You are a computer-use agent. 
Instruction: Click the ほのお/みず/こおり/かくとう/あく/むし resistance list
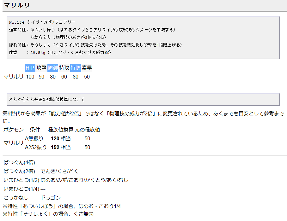(84, 180)
